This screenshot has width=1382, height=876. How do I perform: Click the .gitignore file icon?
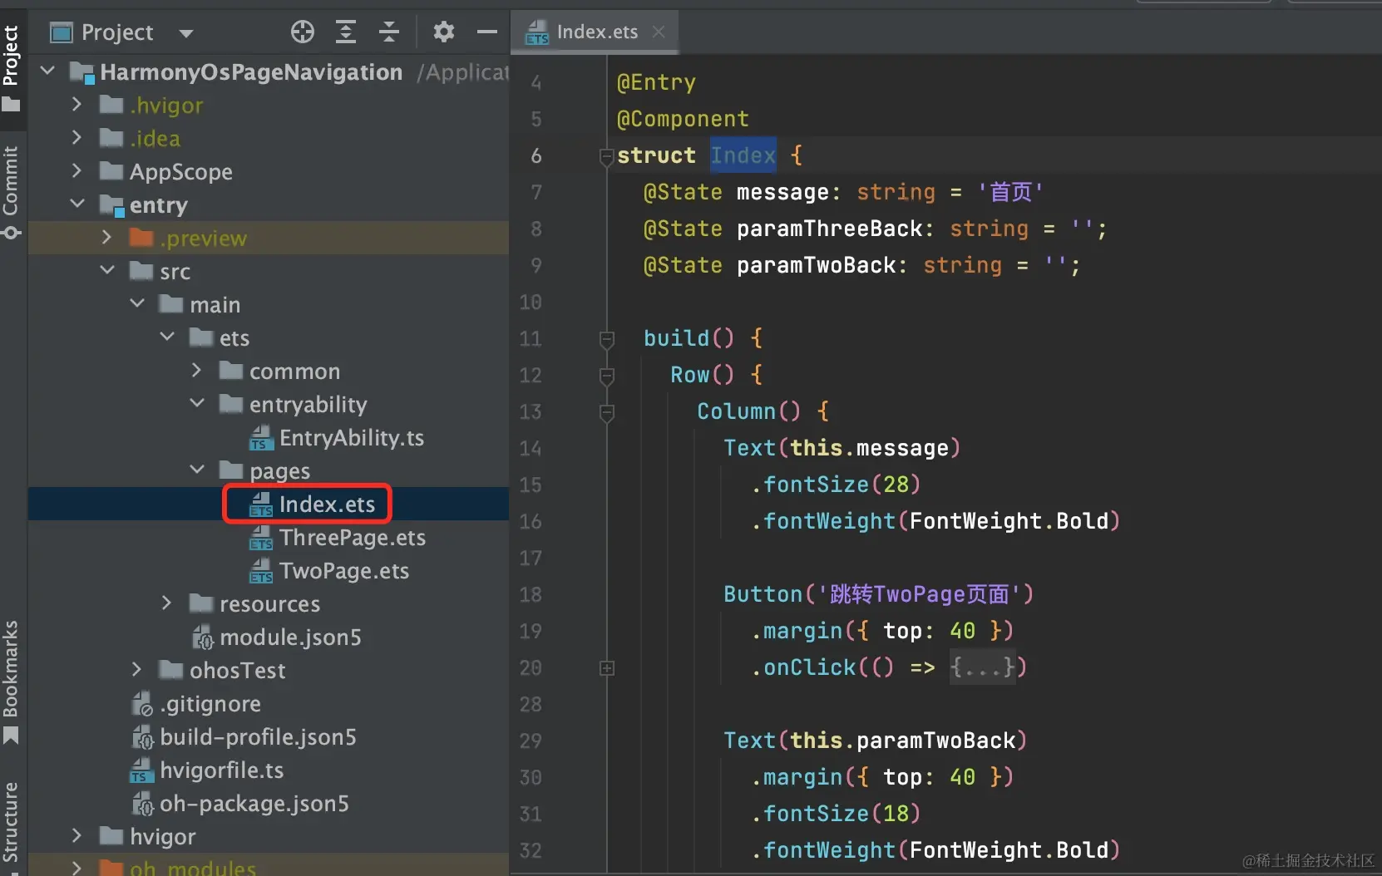click(x=142, y=704)
